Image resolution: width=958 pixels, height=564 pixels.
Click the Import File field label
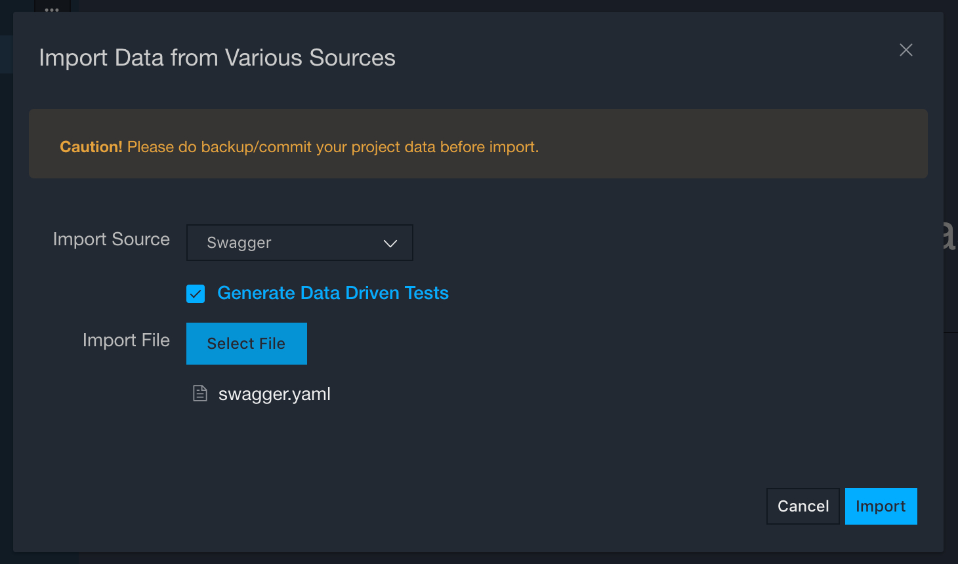[126, 340]
